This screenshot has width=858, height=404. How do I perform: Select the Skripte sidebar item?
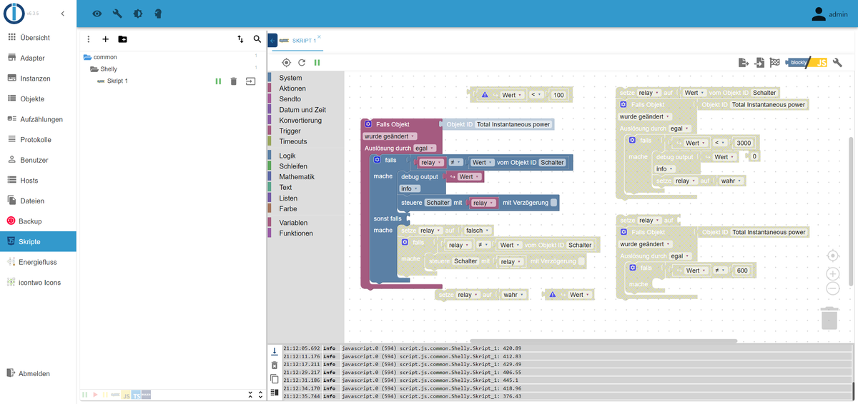click(x=39, y=241)
